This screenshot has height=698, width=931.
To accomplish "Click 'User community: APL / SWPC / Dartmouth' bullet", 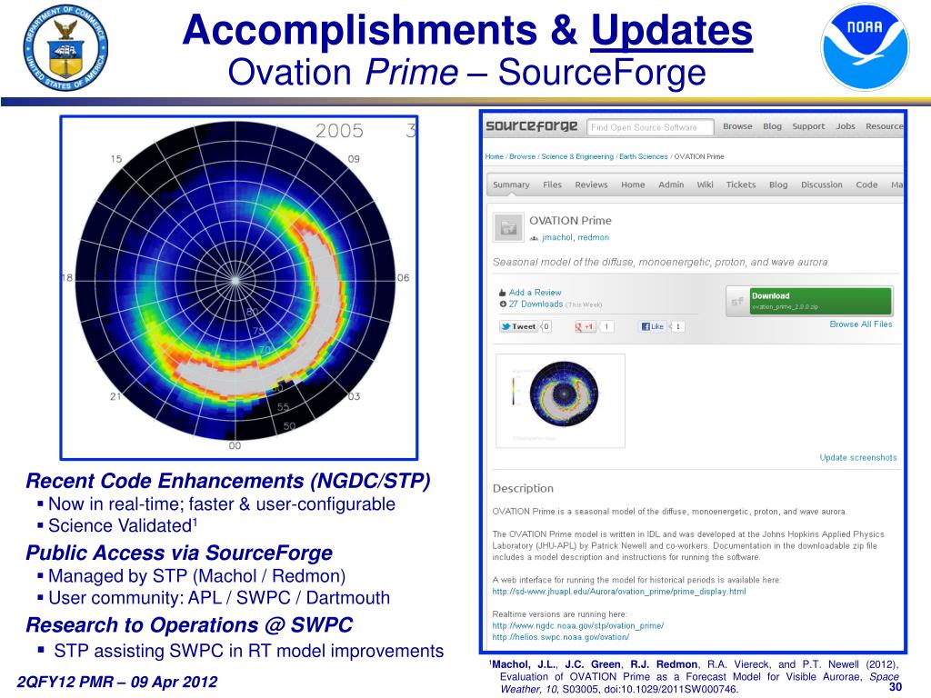I will (x=219, y=598).
